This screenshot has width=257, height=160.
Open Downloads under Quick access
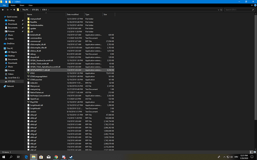pyautogui.click(x=12, y=24)
